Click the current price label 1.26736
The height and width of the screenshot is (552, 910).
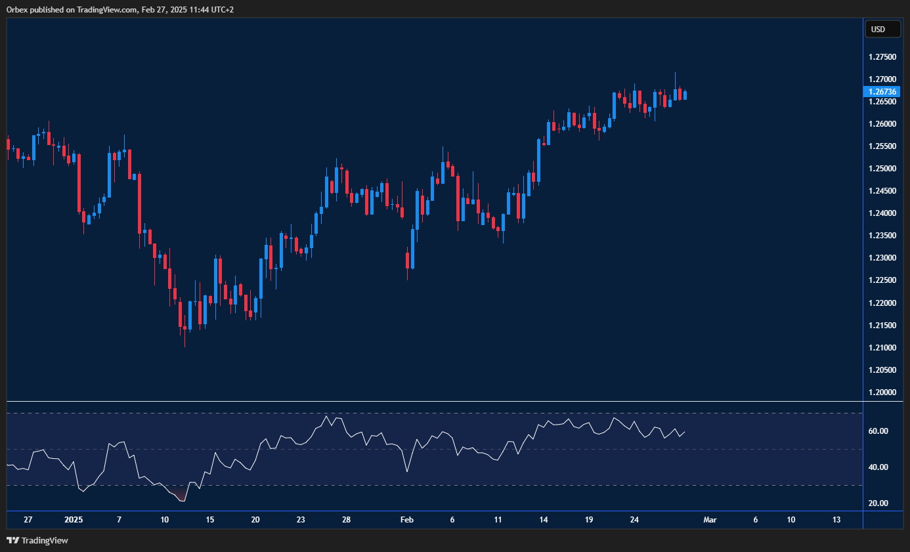coord(881,92)
